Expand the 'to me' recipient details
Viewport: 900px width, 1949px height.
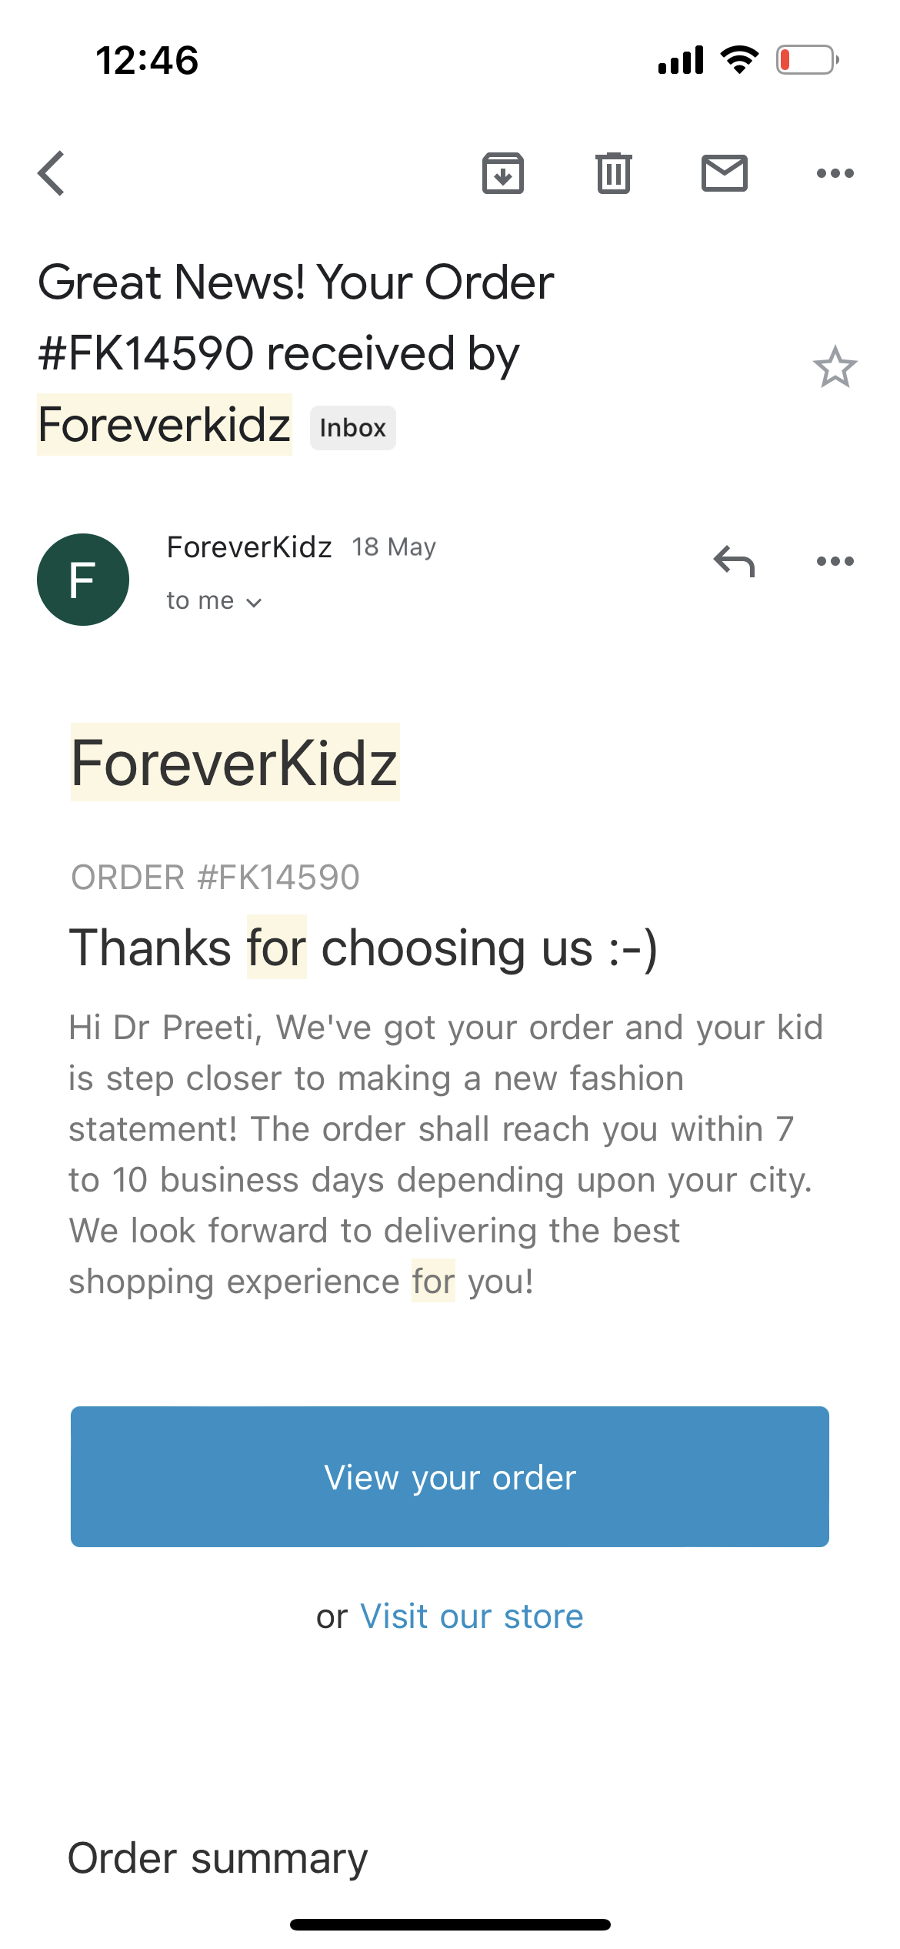215,601
